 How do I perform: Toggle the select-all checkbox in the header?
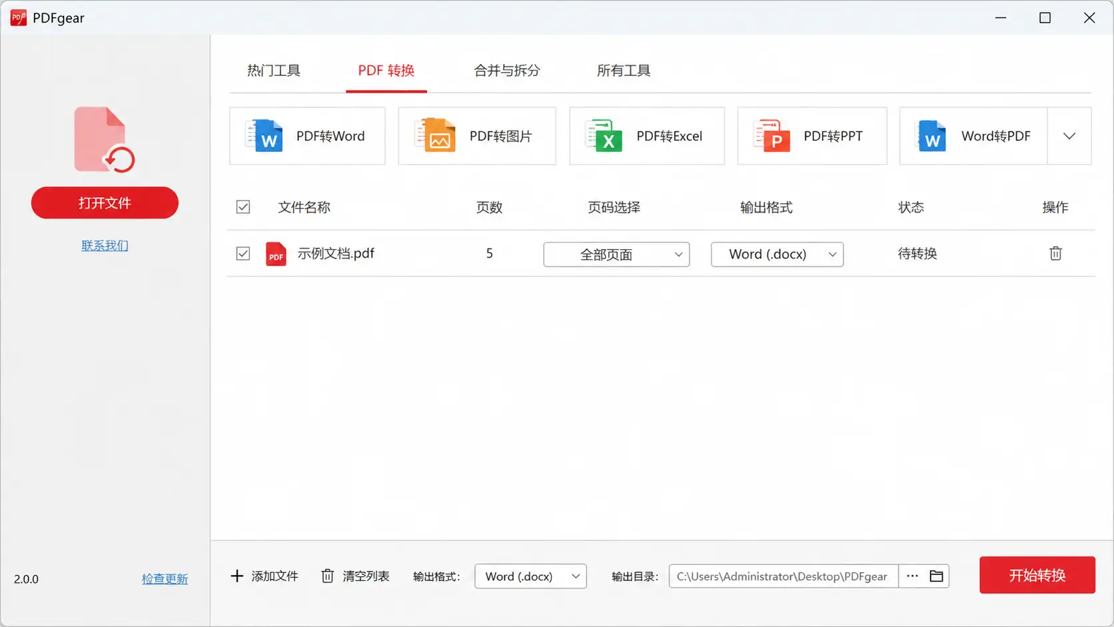click(243, 207)
